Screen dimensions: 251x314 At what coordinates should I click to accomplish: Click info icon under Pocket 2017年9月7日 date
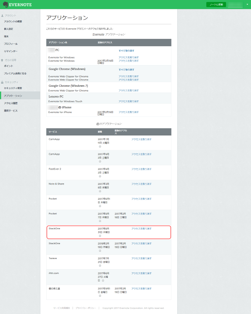[x=100, y=221]
